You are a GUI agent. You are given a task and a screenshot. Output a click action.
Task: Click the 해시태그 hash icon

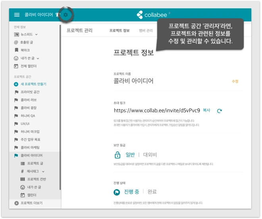pyautogui.click(x=22, y=171)
